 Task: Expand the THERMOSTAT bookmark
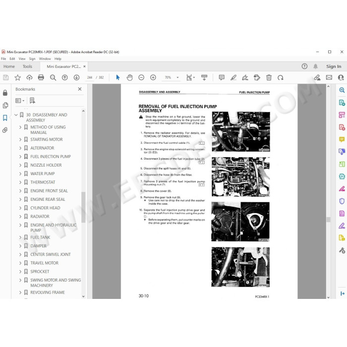coord(20,182)
